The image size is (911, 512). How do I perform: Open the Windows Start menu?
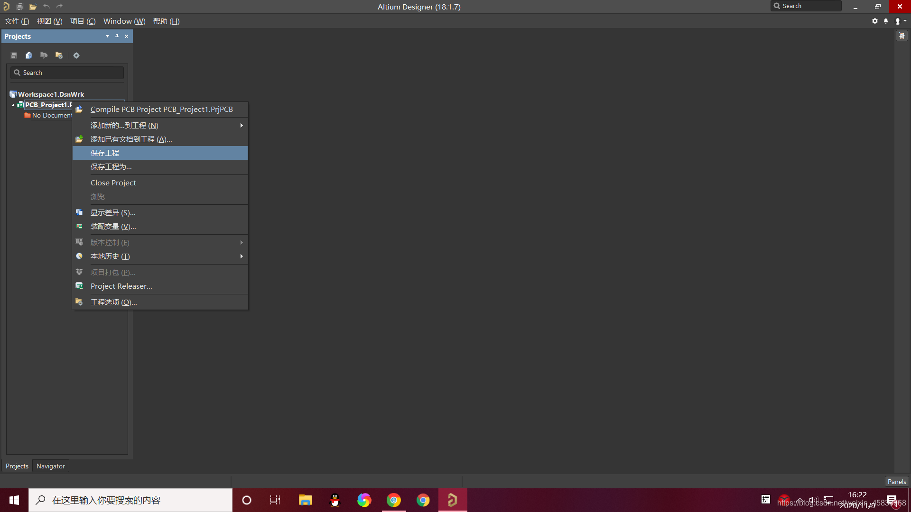[14, 500]
